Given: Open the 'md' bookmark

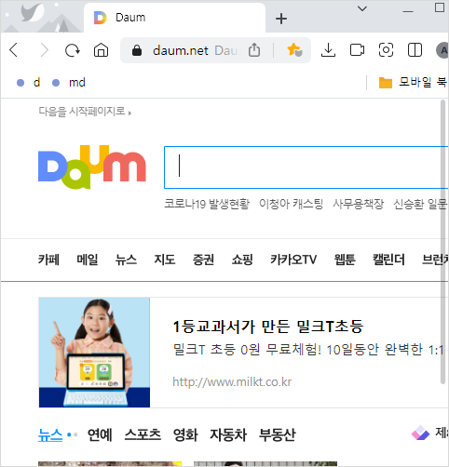Looking at the screenshot, I should 69,83.
